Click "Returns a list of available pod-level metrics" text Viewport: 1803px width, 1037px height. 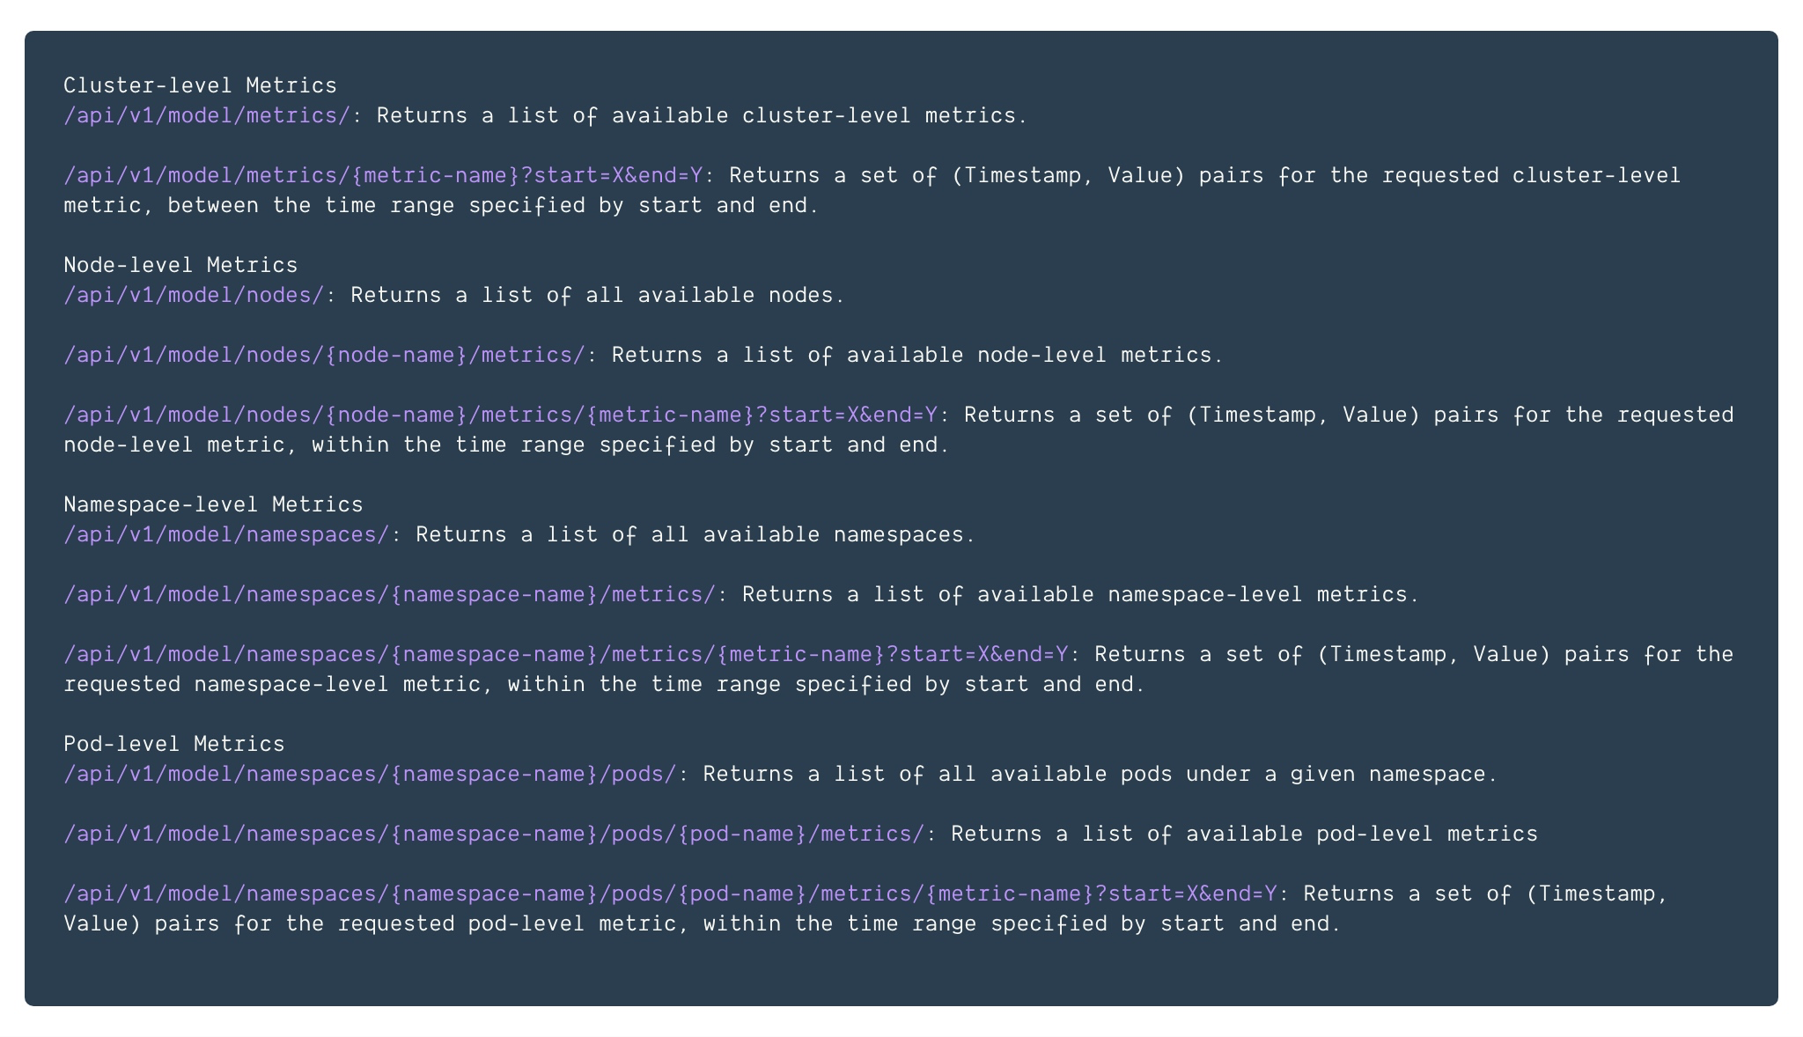1244,834
